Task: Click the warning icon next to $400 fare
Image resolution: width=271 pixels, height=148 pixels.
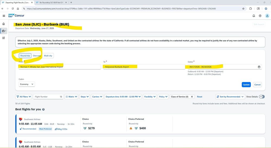Action: coord(131,128)
